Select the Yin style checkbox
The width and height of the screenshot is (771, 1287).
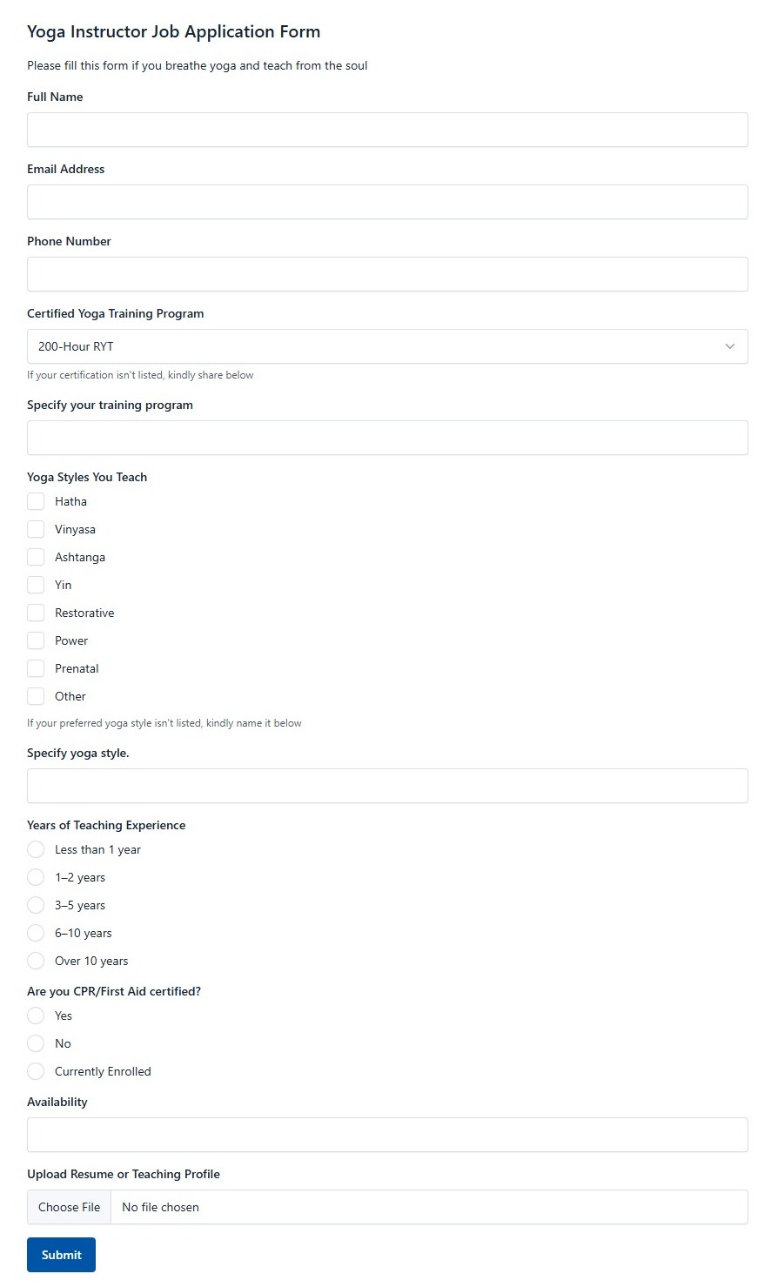[36, 585]
